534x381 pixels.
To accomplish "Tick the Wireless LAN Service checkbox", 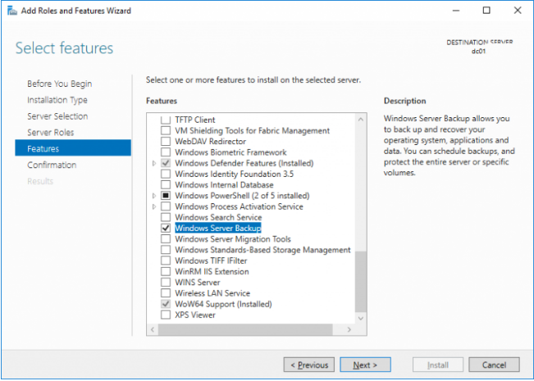I will click(x=166, y=293).
